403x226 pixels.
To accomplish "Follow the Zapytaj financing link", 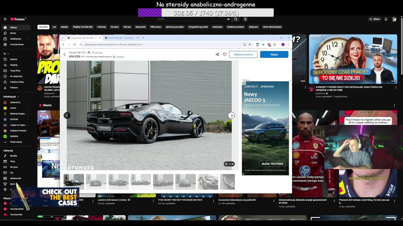I will (x=120, y=57).
